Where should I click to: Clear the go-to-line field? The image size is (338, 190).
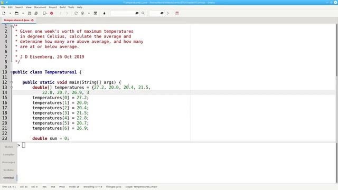tap(162, 13)
